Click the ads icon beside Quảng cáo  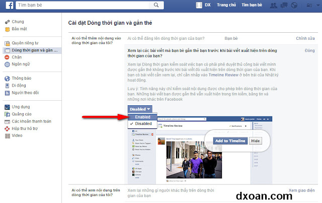(x=7, y=114)
